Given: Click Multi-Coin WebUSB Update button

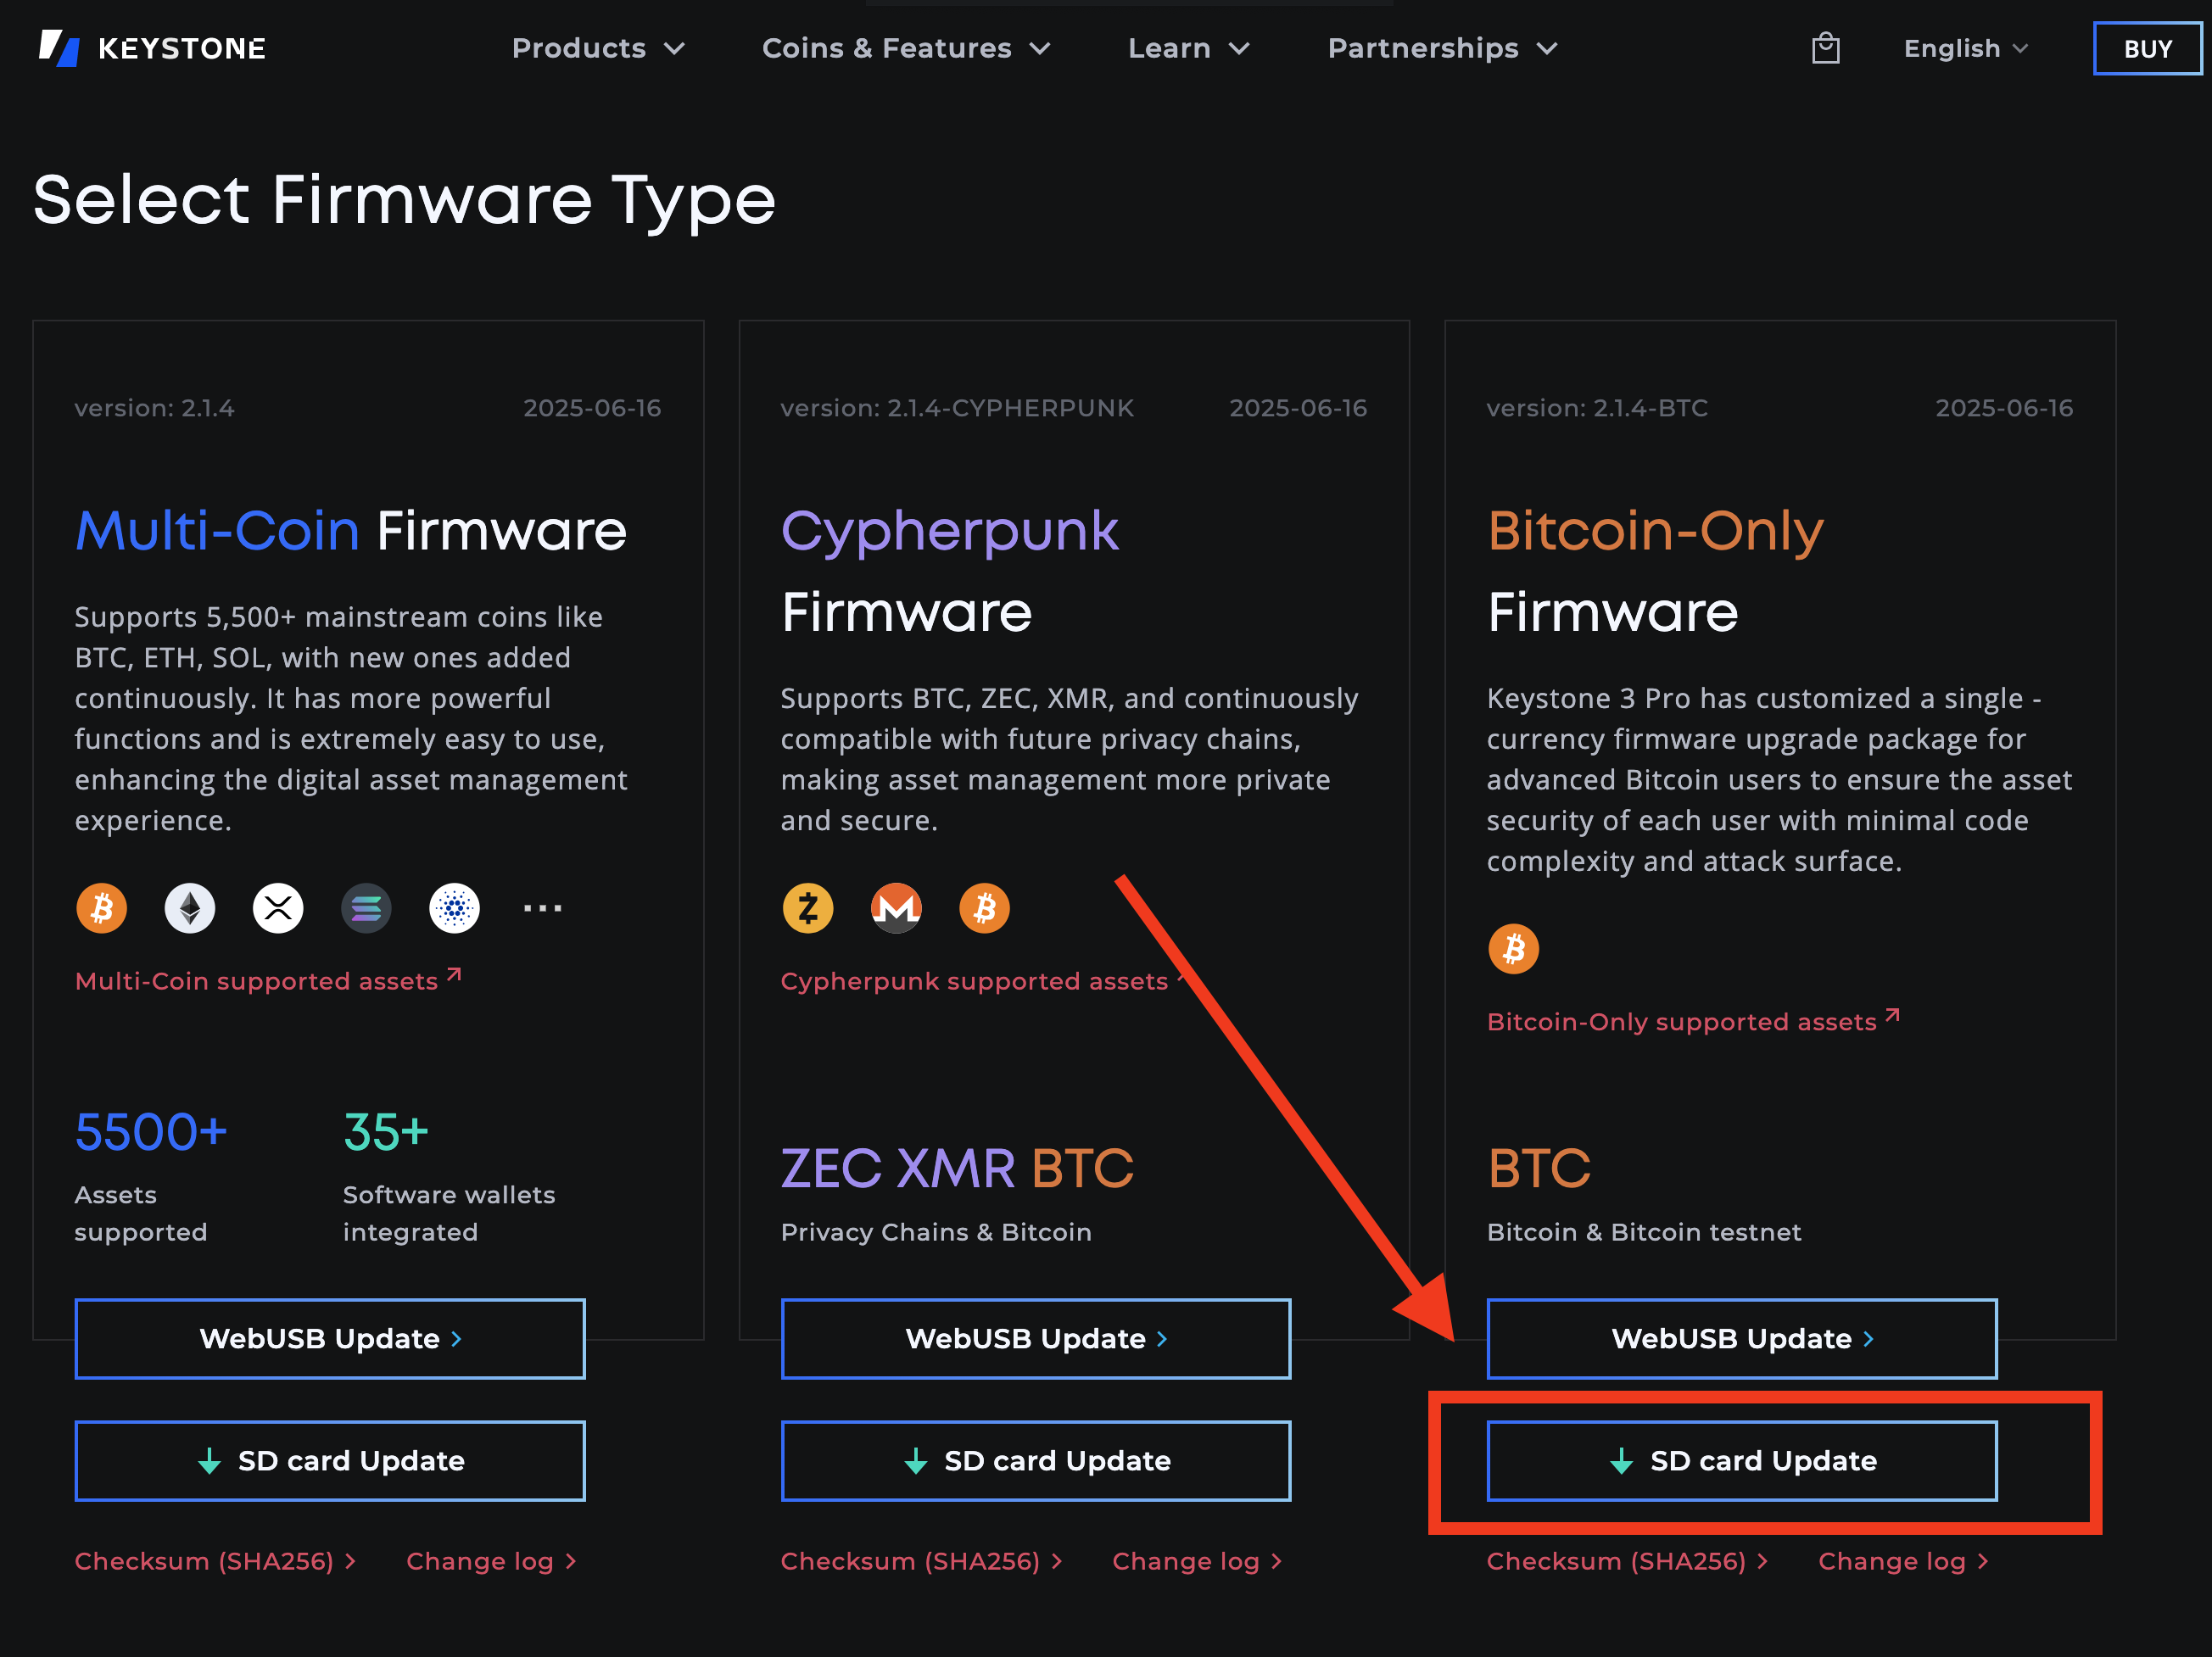Looking at the screenshot, I should coord(330,1338).
